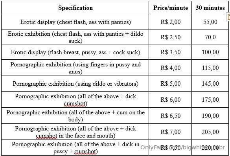230x156 pixels.
Task: Select the 100,00 cell
Action: click(210, 52)
